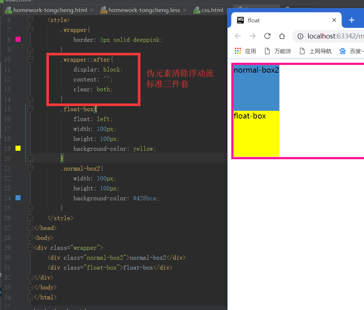Fold the closing </head> marker at line 27
Screen dimensions: 364x310
[30, 228]
